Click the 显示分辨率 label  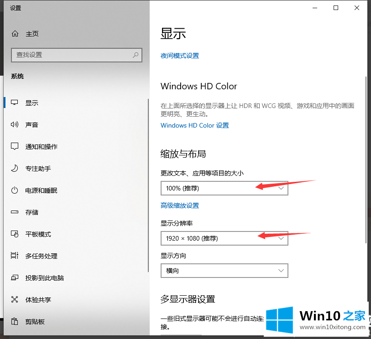(x=177, y=223)
